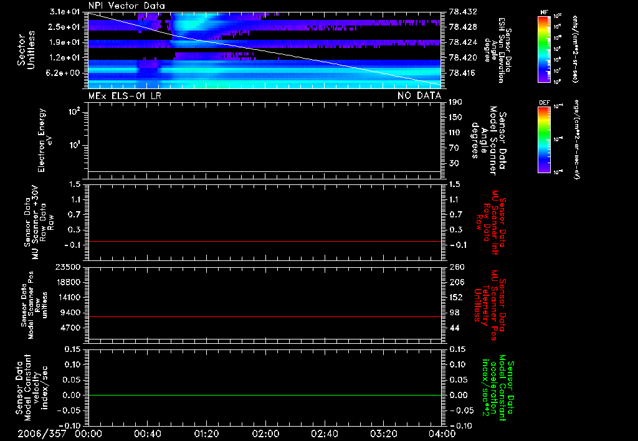Click the 2.5e+01 sector tick value
The image size is (638, 441).
point(65,27)
